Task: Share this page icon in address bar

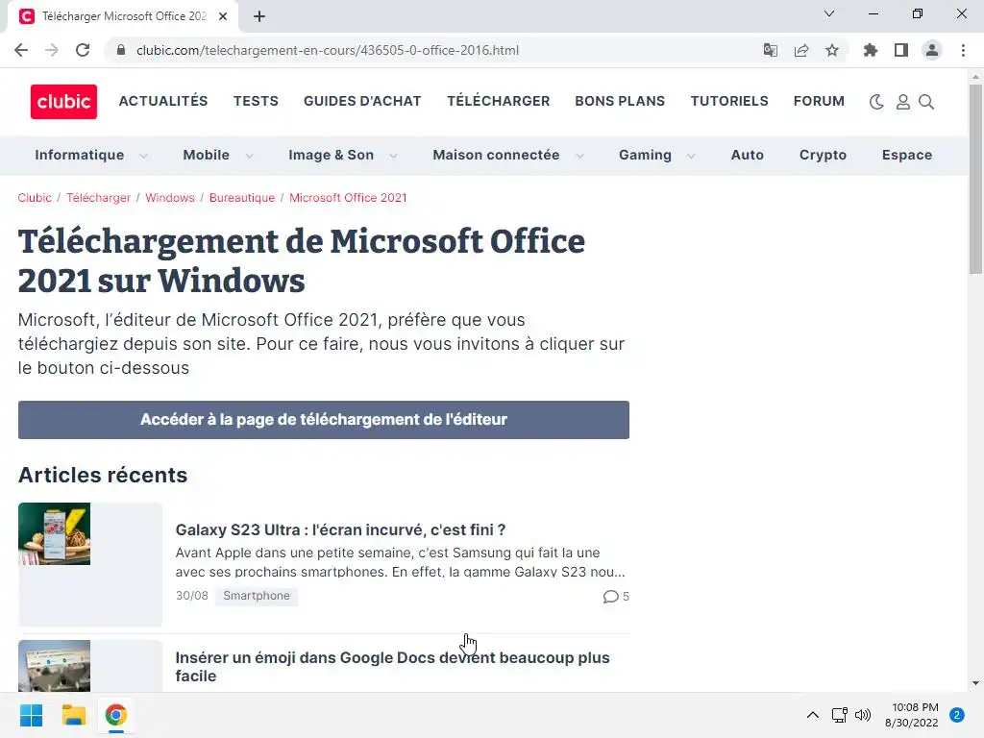Action: coord(800,50)
